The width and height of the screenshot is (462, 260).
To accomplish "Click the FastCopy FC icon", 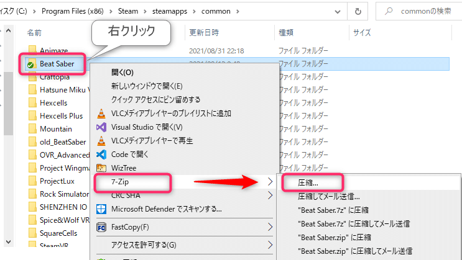I will point(101,227).
